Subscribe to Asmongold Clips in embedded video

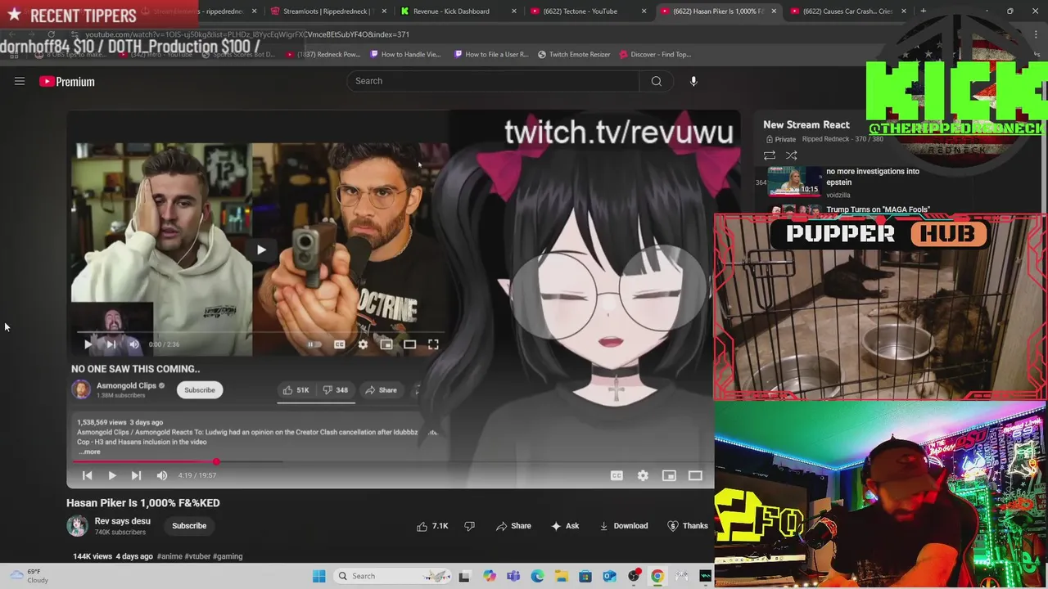tap(199, 390)
